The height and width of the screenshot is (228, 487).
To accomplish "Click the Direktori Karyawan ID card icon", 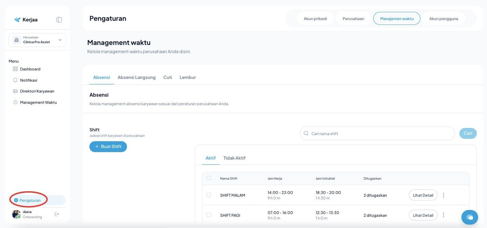I will click(x=15, y=91).
